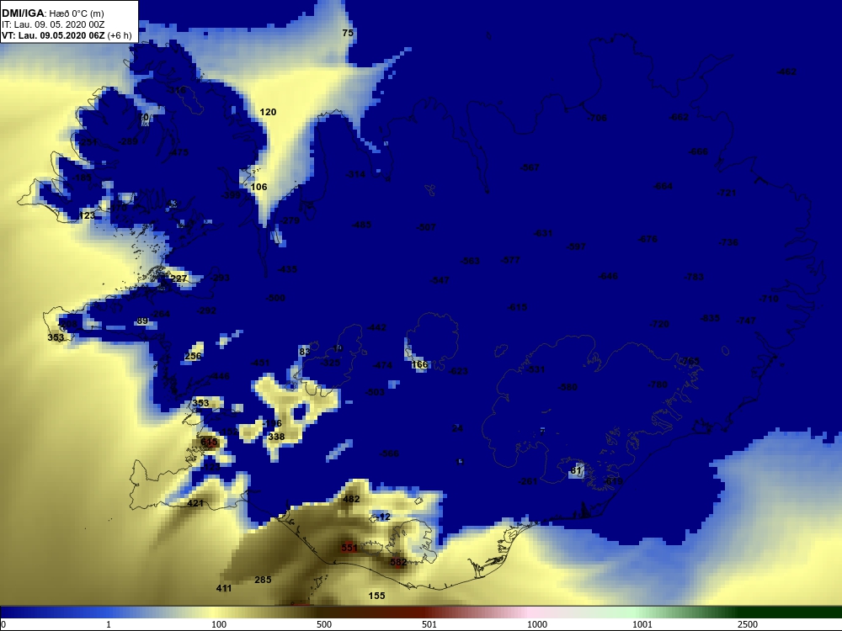Select the colorbar label 1001
This screenshot has height=631, width=842.
point(642,624)
